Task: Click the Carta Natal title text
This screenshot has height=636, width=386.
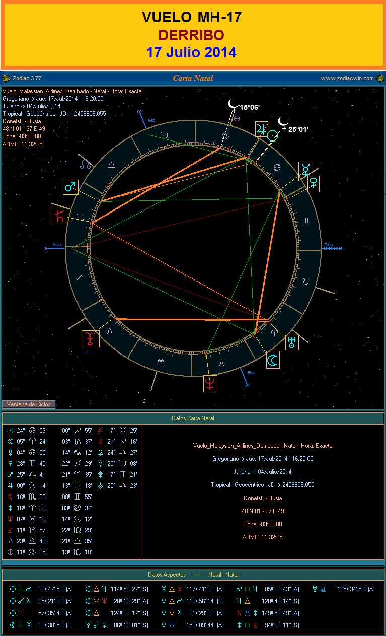Action: (193, 78)
